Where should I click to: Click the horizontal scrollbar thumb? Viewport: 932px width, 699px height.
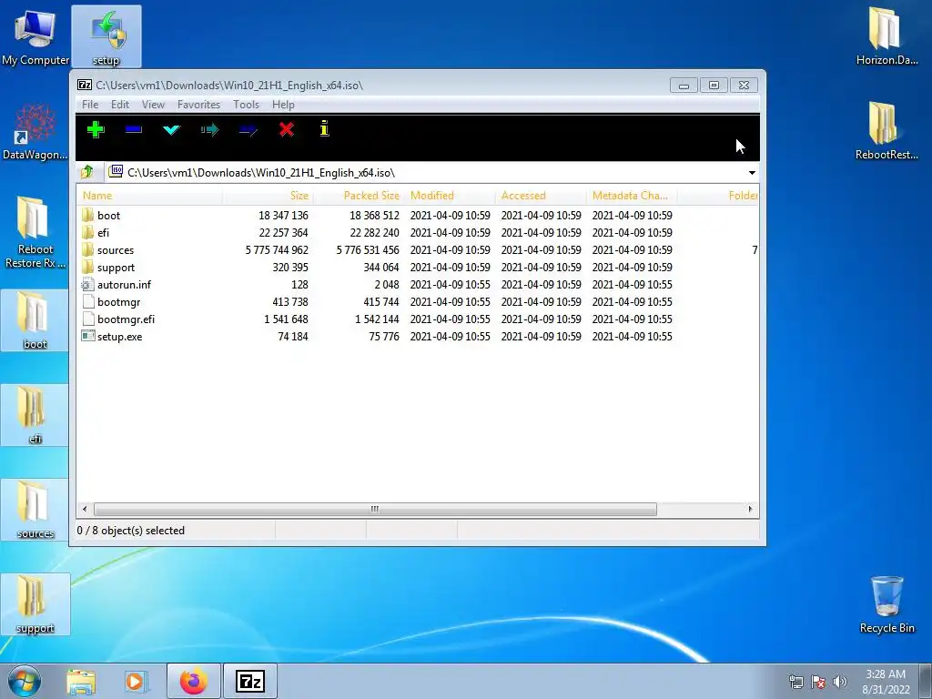pos(375,510)
